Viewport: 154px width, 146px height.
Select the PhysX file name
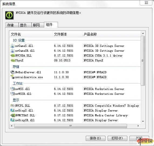point(19,60)
